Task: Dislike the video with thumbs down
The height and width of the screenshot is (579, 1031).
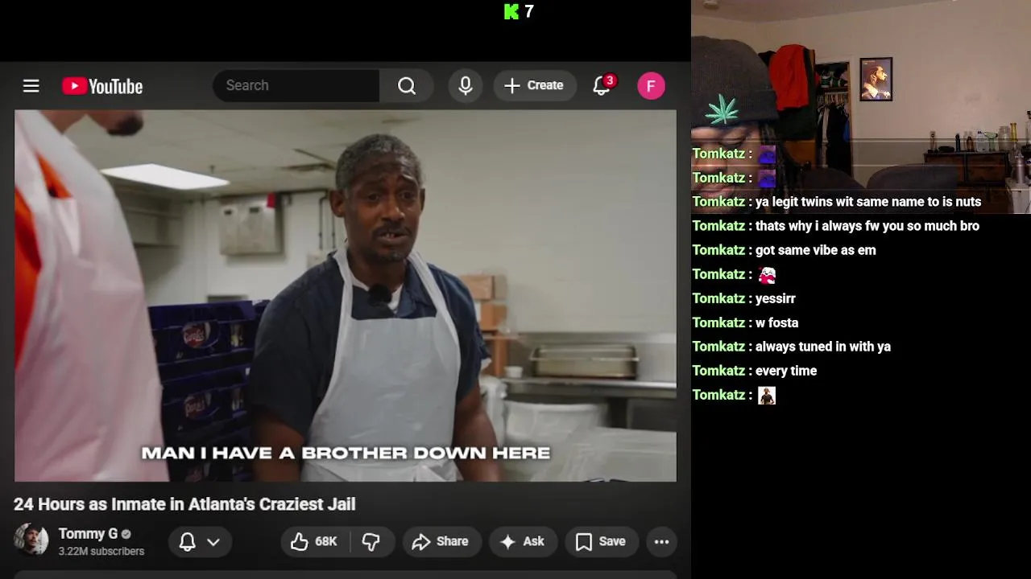Action: coord(371,542)
